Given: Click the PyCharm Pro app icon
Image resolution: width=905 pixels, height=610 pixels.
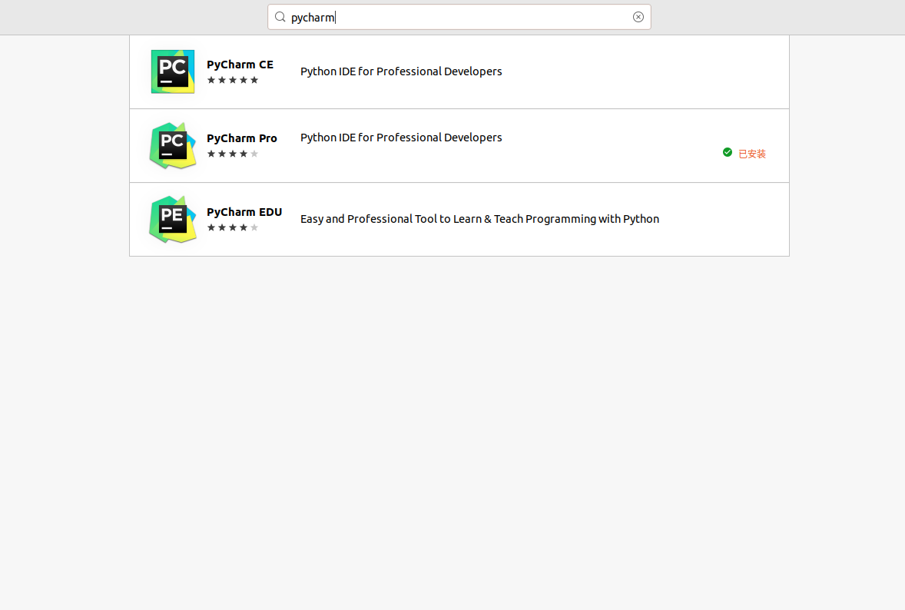Looking at the screenshot, I should pyautogui.click(x=173, y=145).
